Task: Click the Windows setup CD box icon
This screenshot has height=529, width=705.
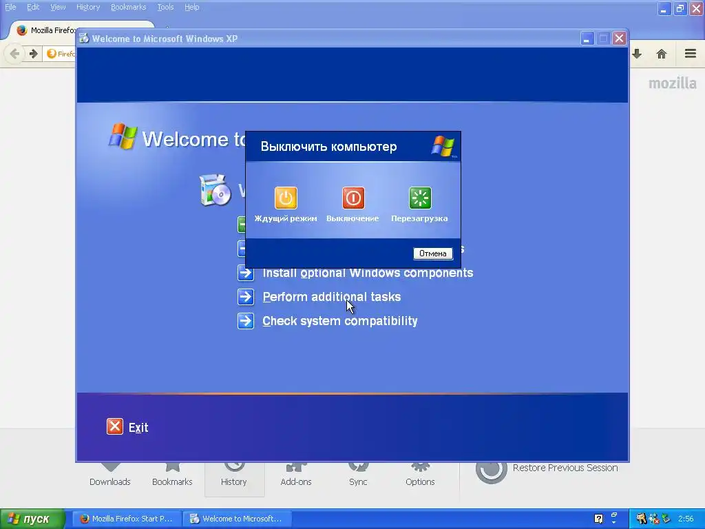Action: (x=215, y=190)
